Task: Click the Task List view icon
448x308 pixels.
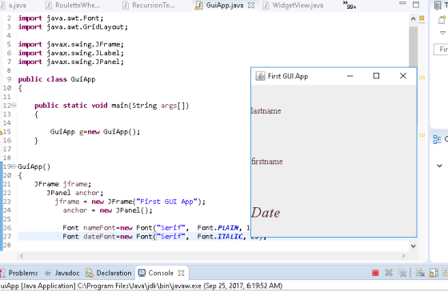Action: click(x=438, y=5)
